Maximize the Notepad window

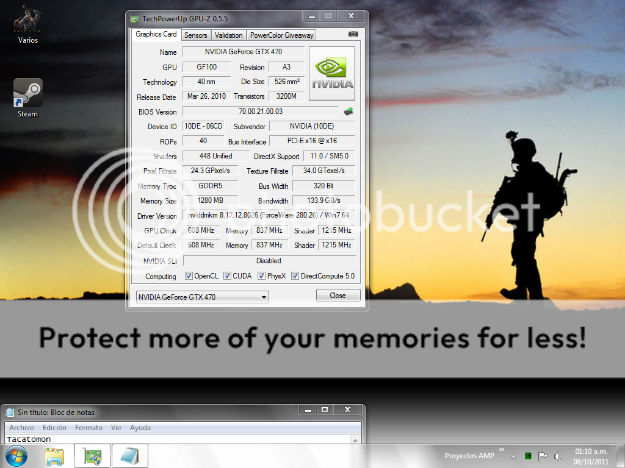[x=325, y=409]
